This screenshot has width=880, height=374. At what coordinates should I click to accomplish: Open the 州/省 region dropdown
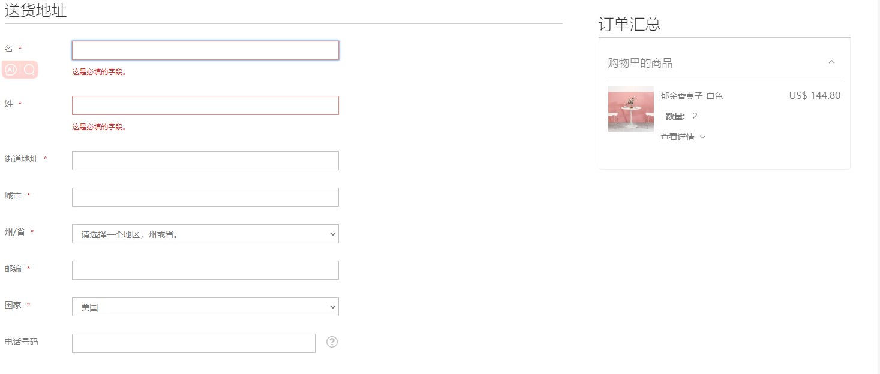click(205, 234)
